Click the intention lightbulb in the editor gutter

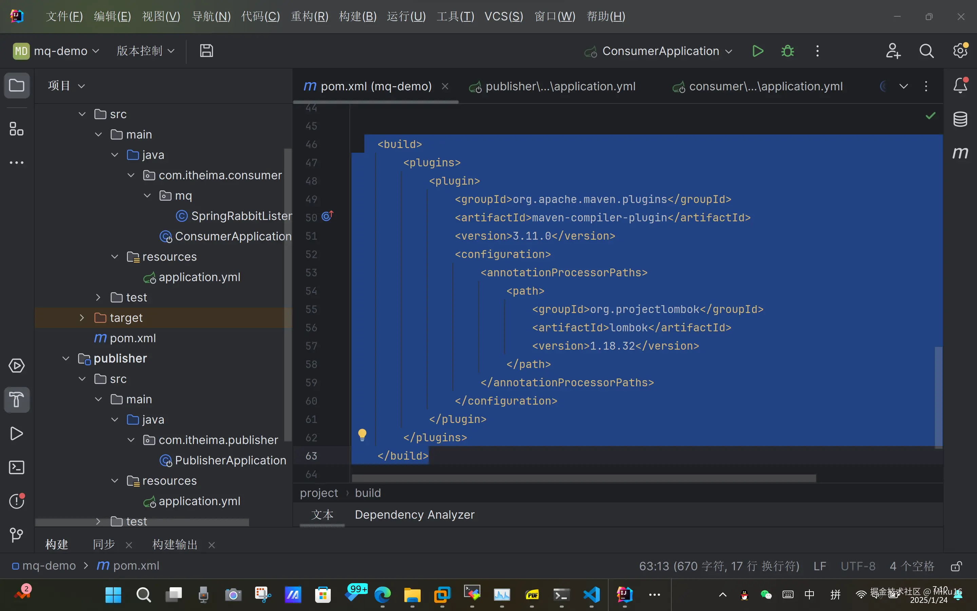pyautogui.click(x=362, y=435)
